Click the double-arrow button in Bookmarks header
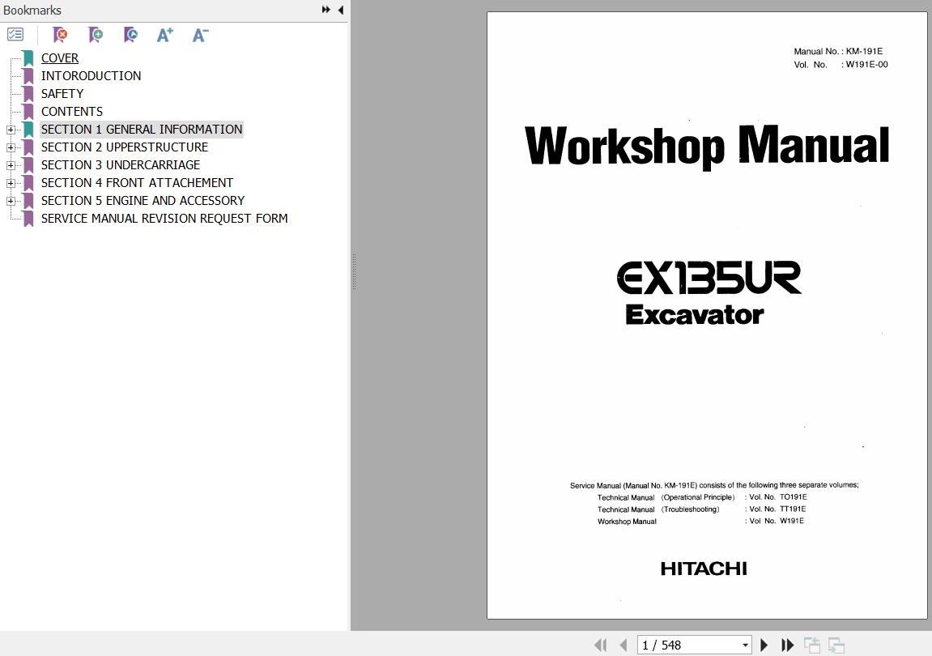This screenshot has width=932, height=656. (326, 10)
